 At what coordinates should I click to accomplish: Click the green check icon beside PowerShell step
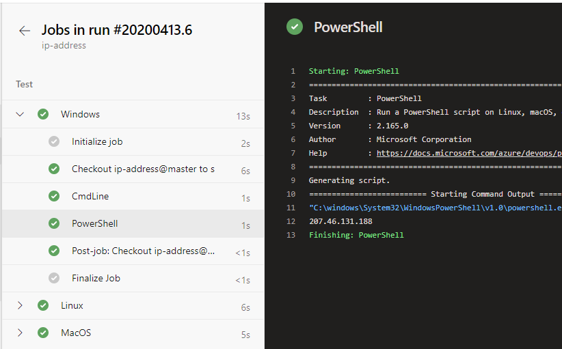[x=54, y=223]
